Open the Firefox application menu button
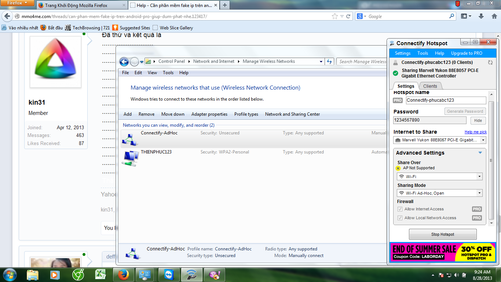Screen dimensions: 501x282 pyautogui.click(x=17, y=3)
